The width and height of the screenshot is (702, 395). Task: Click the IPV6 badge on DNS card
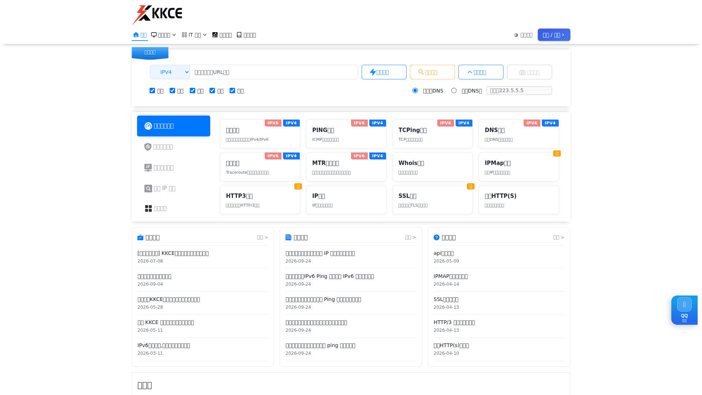click(532, 123)
